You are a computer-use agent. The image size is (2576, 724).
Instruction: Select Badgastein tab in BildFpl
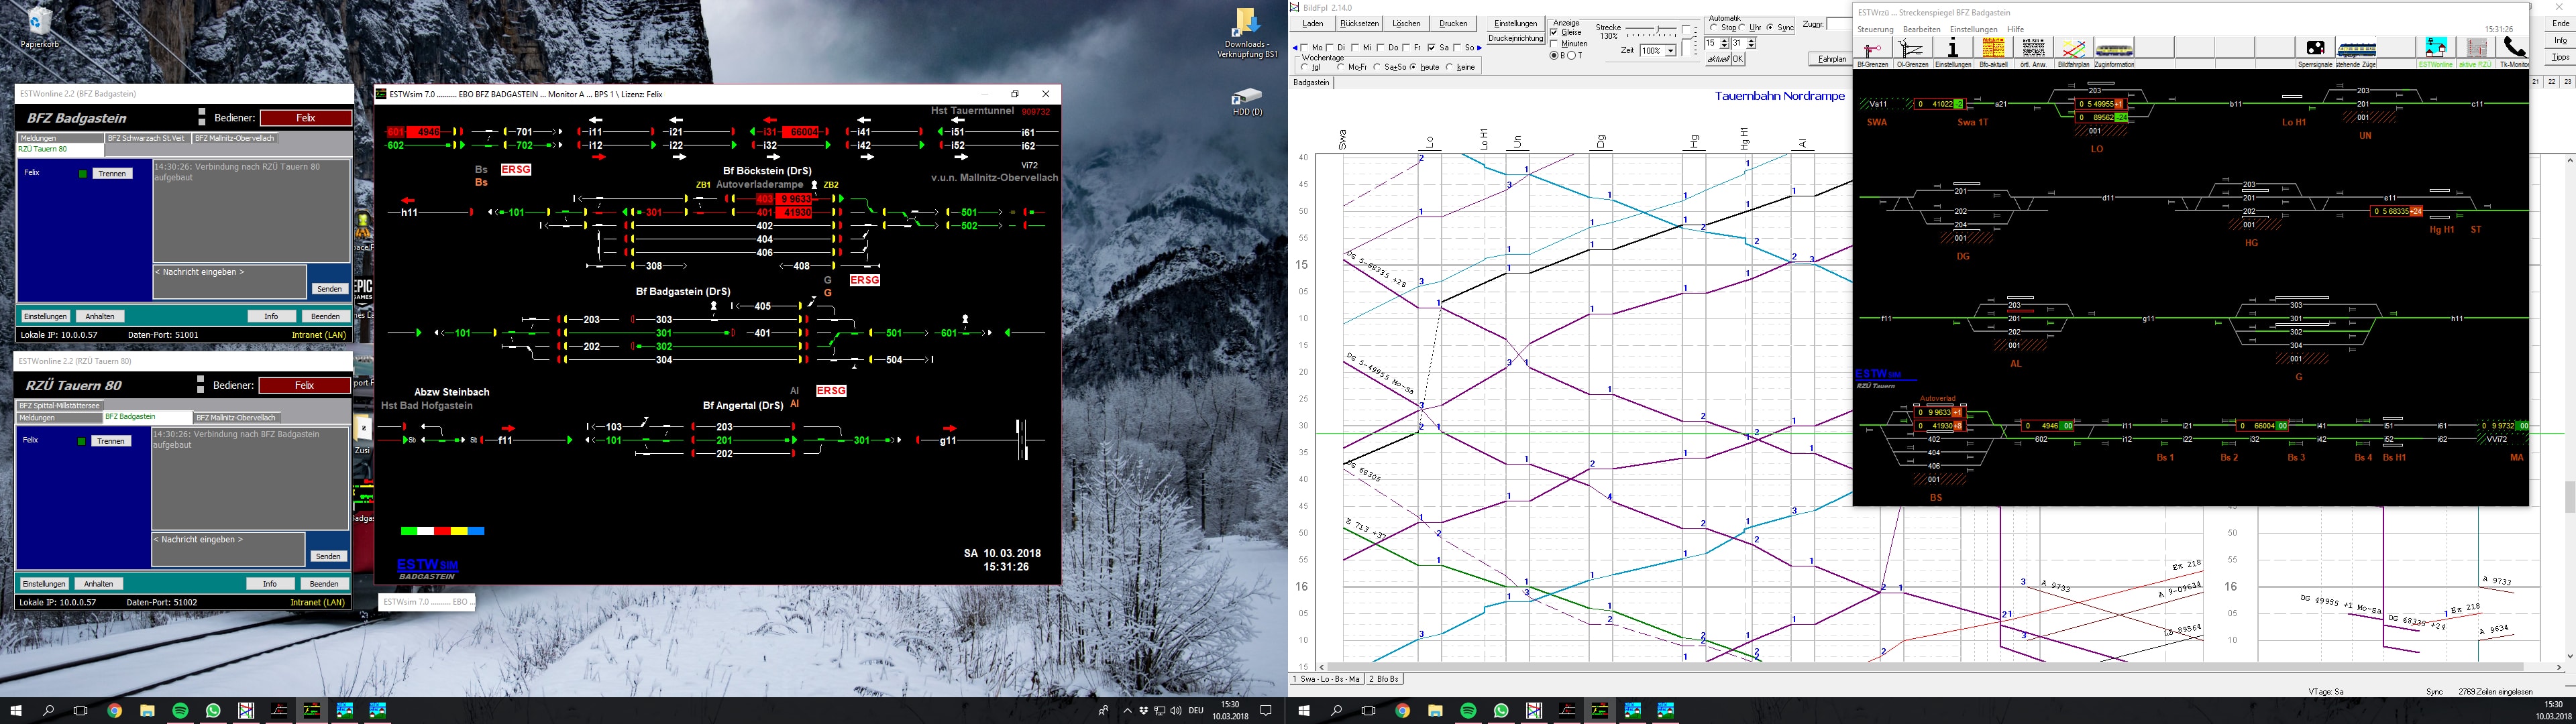tap(1312, 83)
